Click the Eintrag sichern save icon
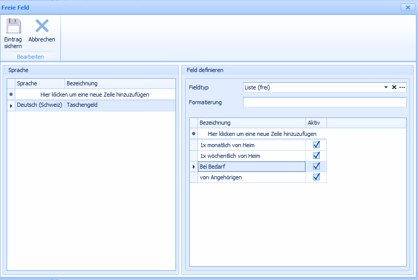The image size is (418, 280). point(13,27)
